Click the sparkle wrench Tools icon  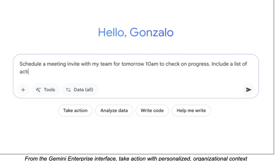pos(38,90)
